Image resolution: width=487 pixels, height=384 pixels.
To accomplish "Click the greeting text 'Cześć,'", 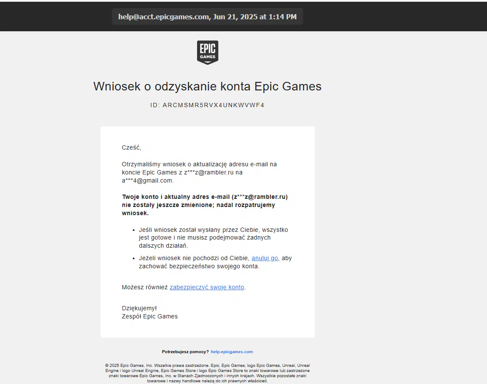I will pyautogui.click(x=131, y=147).
